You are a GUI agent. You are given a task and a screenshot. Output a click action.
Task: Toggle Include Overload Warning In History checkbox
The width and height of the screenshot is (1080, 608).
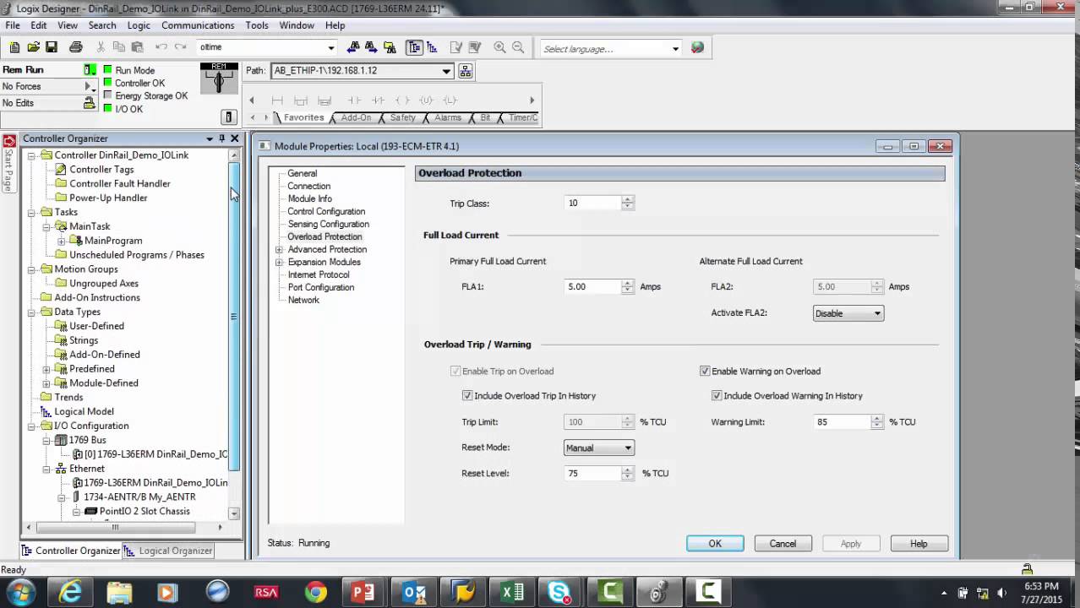pos(717,395)
